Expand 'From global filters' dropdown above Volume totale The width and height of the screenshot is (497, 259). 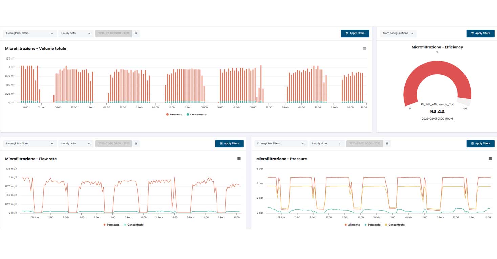30,33
